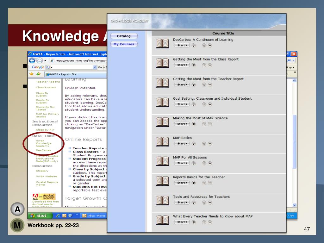Show info for What Every Teacher Needs to Know
Viewport: 324px width, 243px height.
(x=204, y=222)
